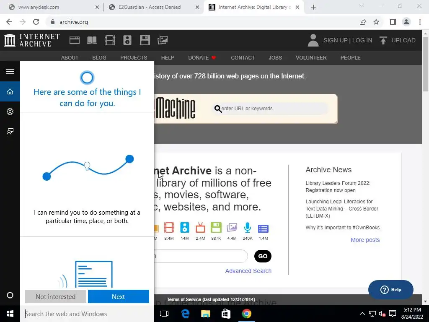Open Chrome side panel icon
The height and width of the screenshot is (322, 429).
[393, 22]
